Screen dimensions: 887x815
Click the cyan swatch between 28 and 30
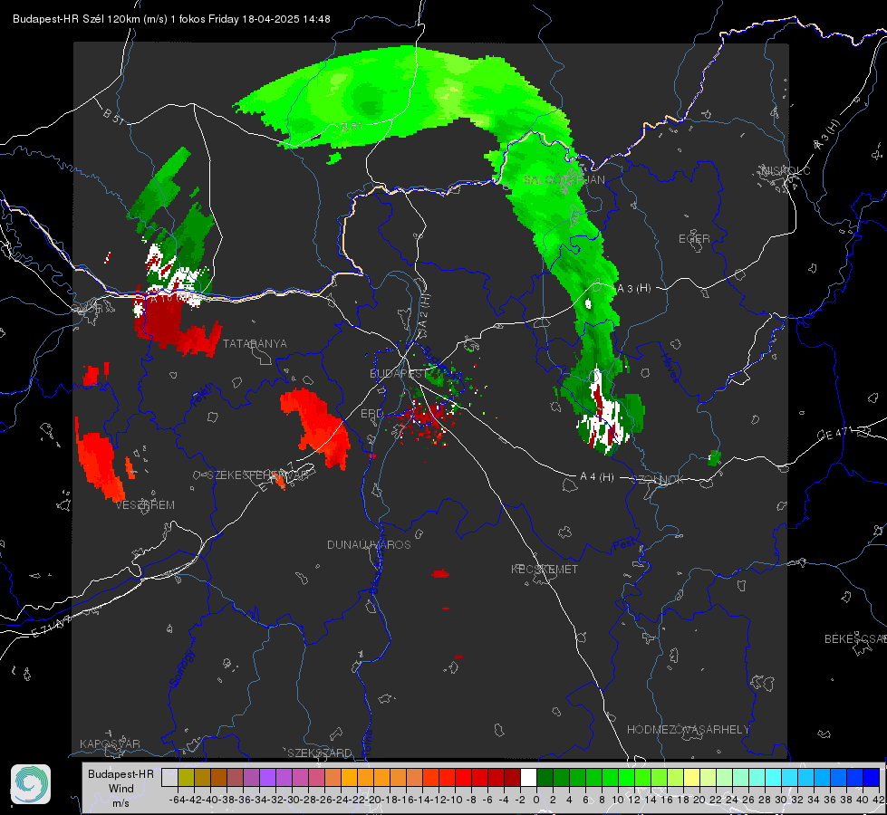click(774, 777)
